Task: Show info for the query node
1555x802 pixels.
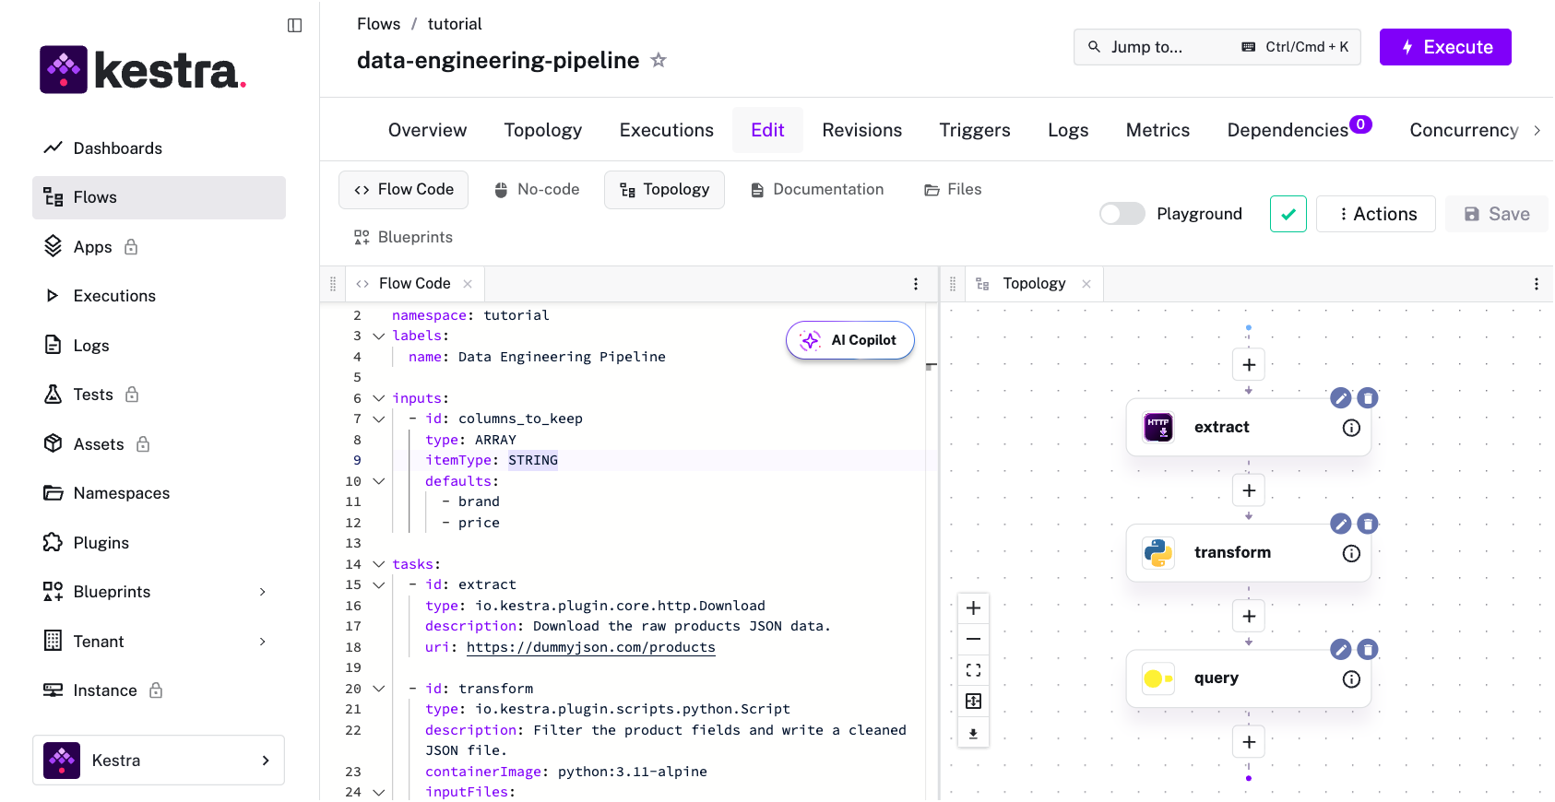Action: [1351, 679]
